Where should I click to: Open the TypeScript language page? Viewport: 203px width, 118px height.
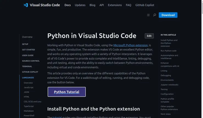(29, 106)
